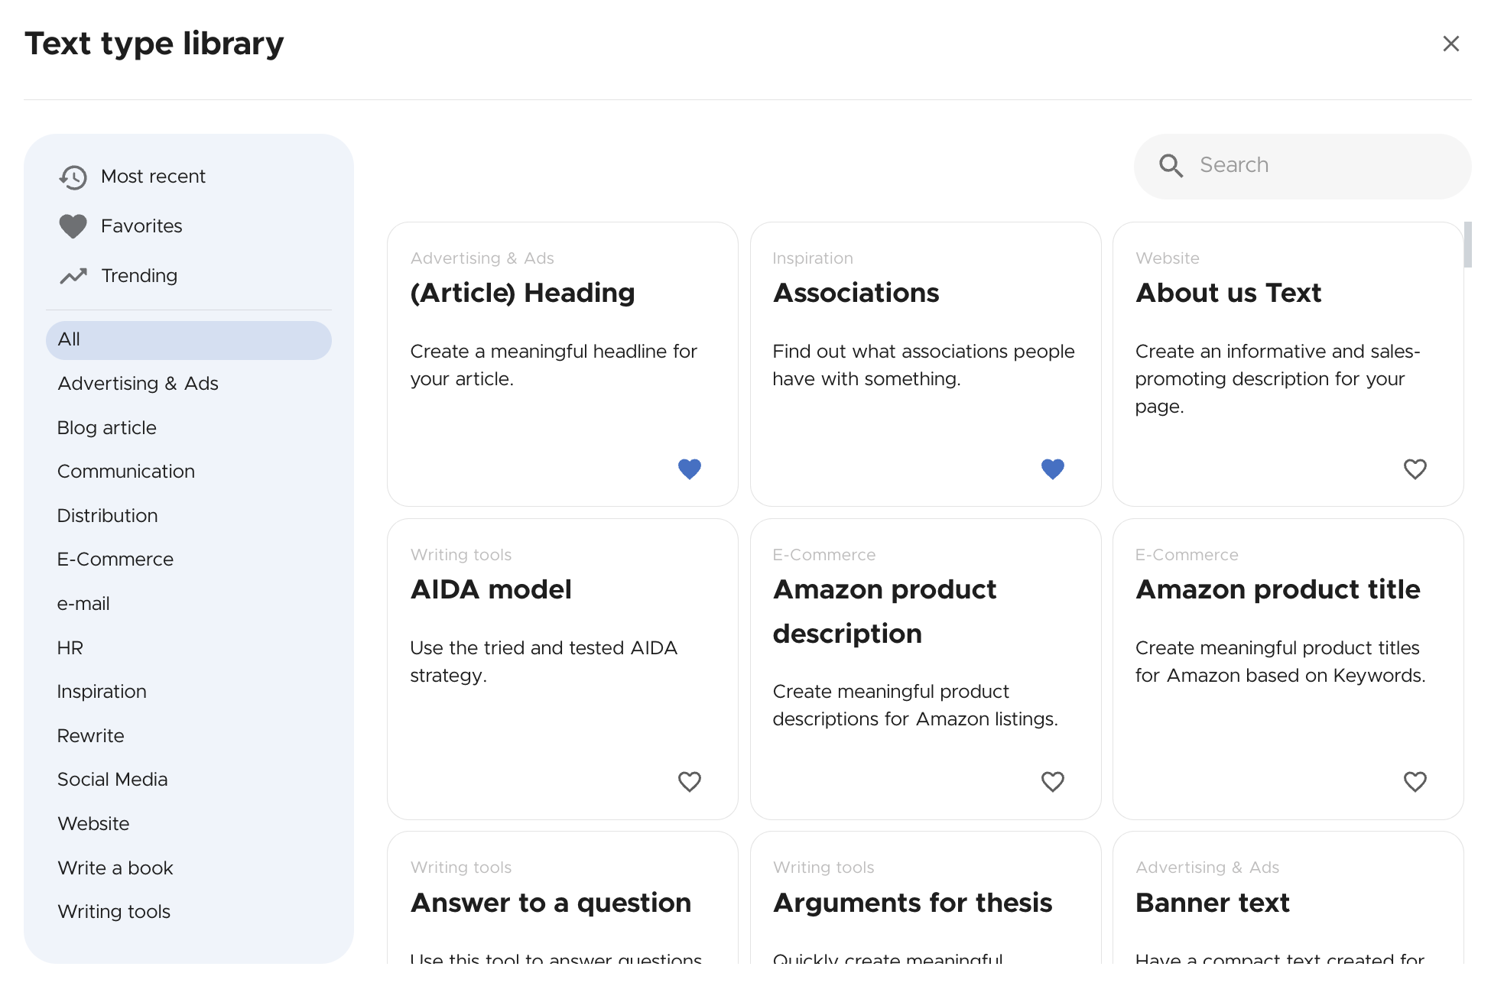Close the Text type library dialog
1491x986 pixels.
click(1450, 44)
